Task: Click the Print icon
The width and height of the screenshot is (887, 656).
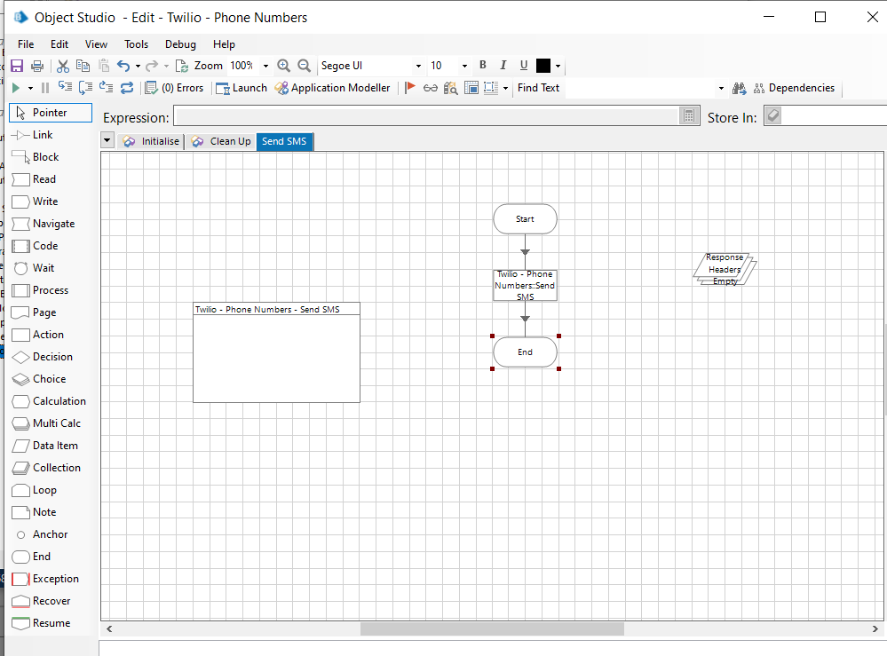Action: point(37,66)
